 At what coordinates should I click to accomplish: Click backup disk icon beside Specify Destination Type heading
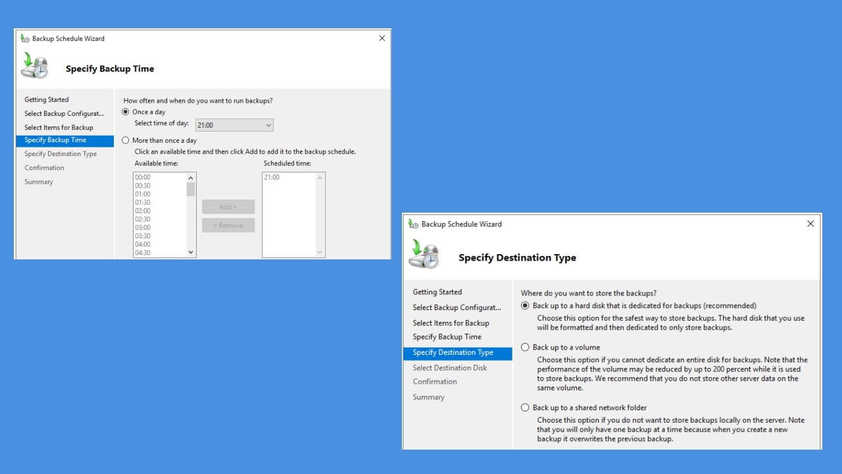424,254
